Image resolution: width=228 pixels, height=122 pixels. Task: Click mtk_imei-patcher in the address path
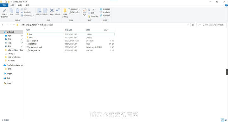[x=29, y=25]
